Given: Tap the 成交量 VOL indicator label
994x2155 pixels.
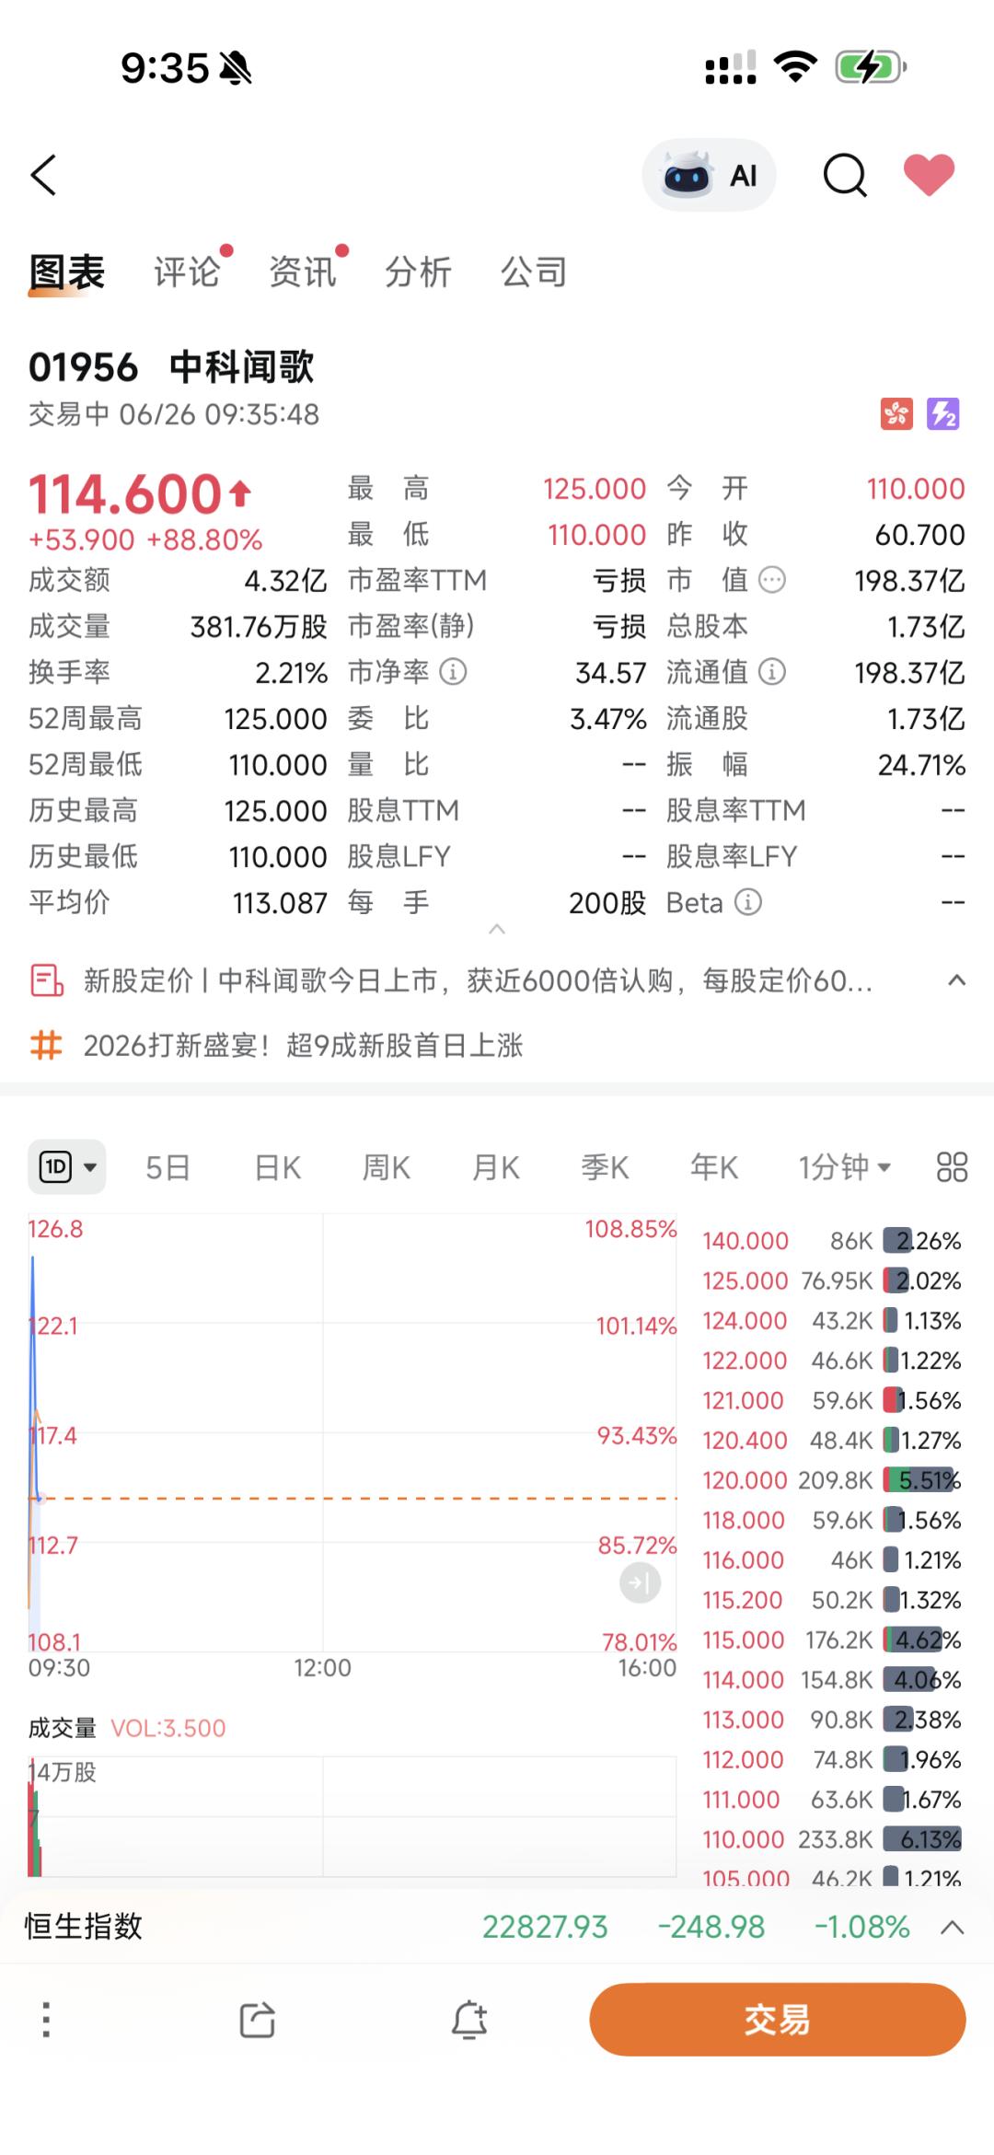Looking at the screenshot, I should point(127,1728).
